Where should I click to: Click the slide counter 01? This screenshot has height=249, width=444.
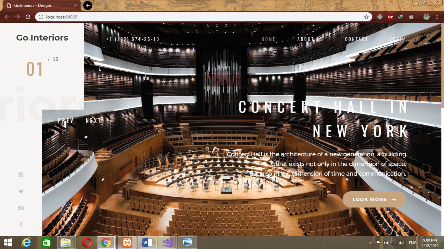pos(35,69)
